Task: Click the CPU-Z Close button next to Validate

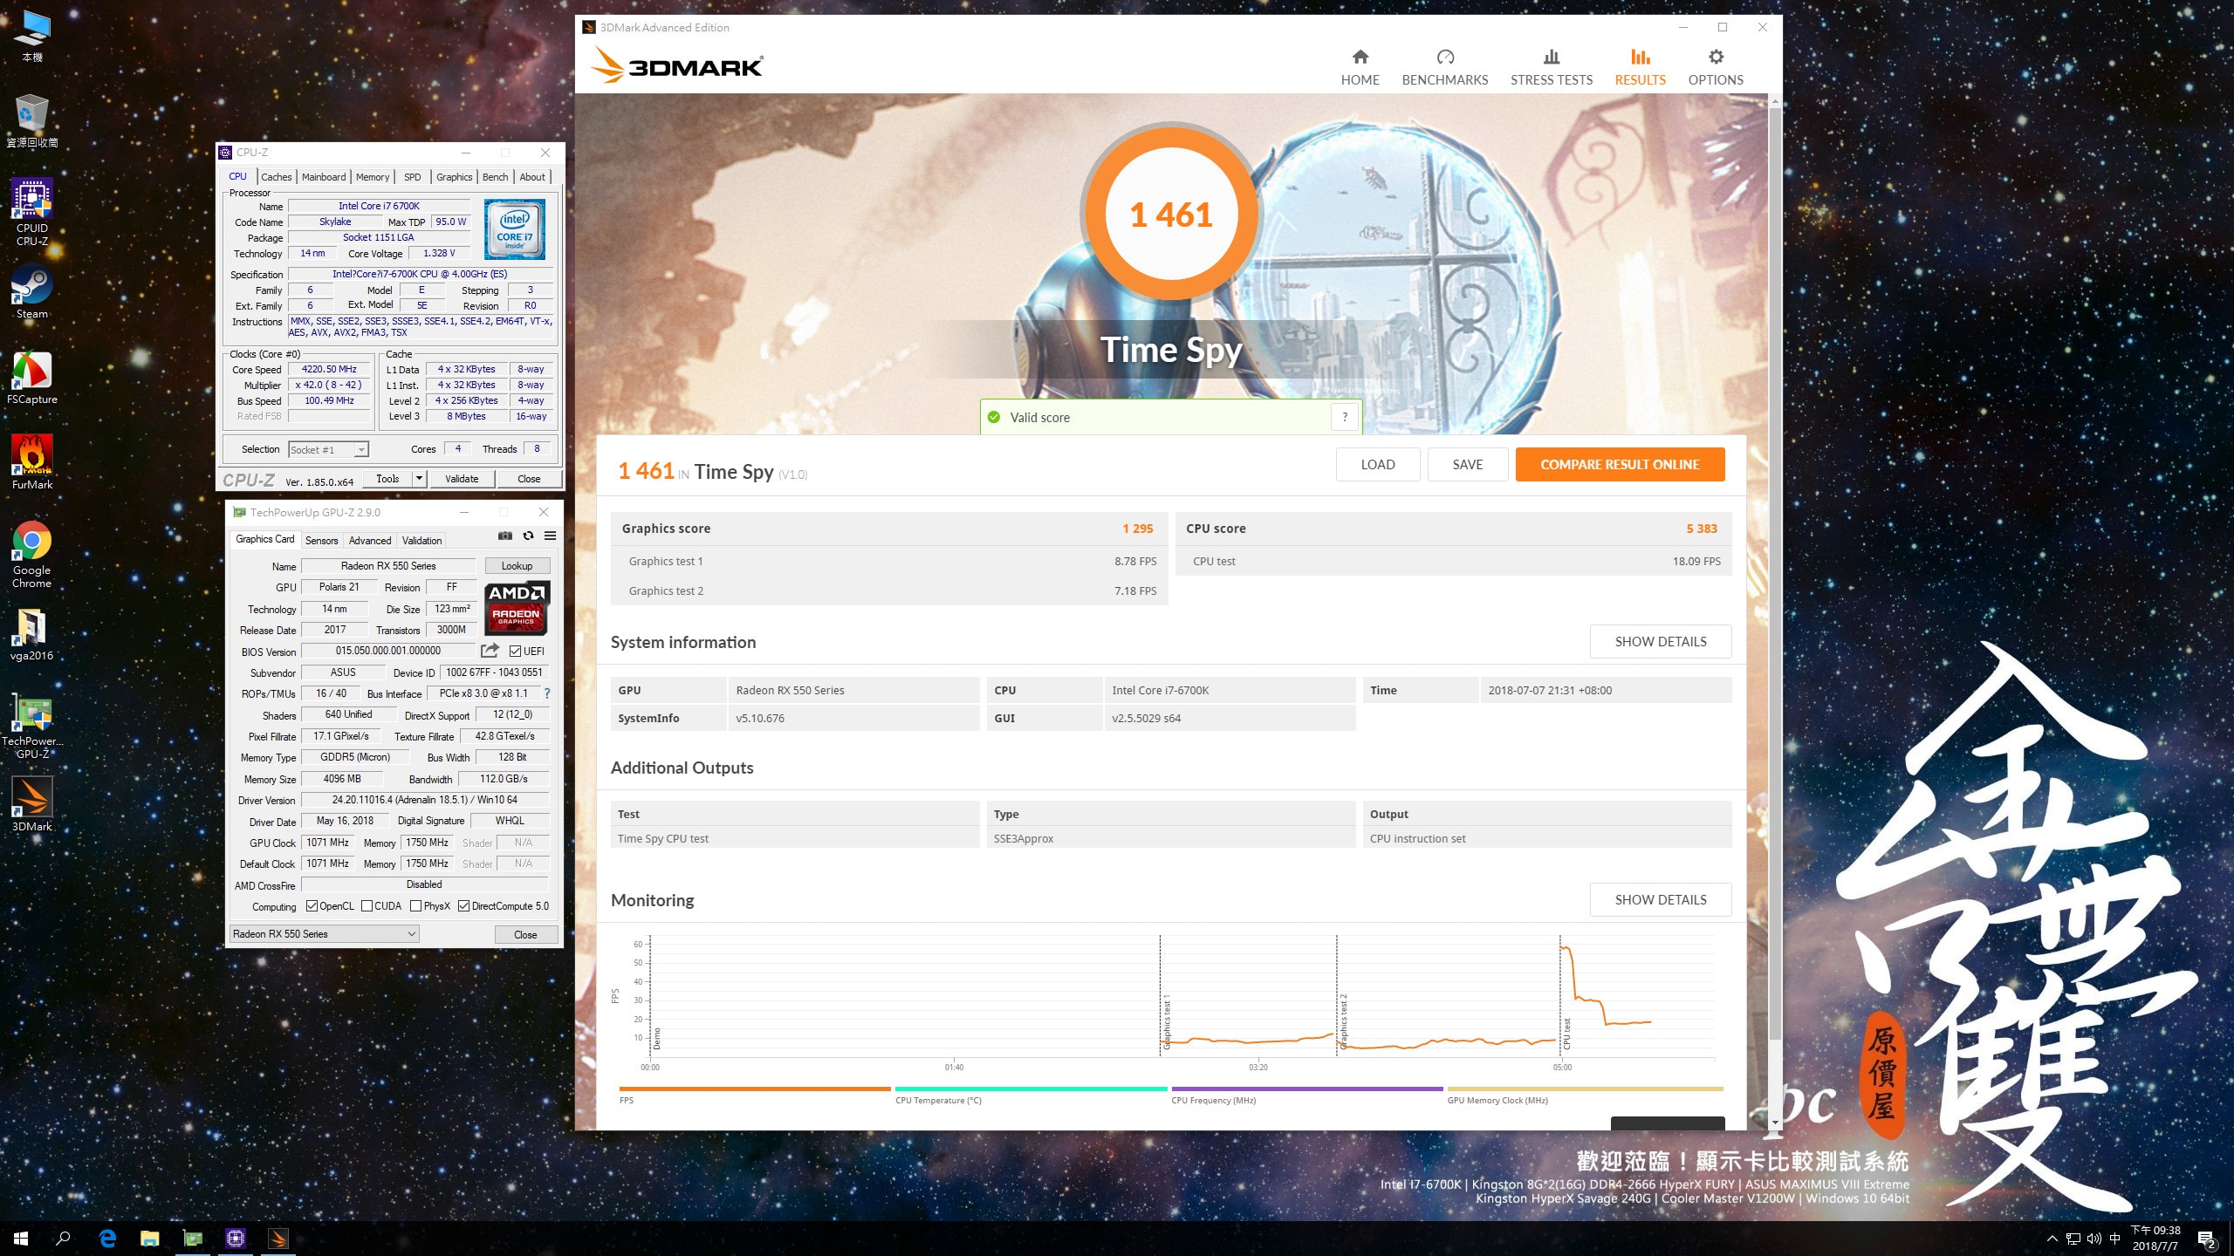Action: click(x=529, y=479)
